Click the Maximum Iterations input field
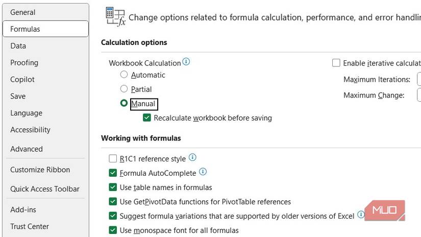The height and width of the screenshot is (237, 421). (x=418, y=79)
